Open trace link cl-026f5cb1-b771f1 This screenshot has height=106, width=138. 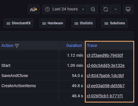[x=105, y=96]
